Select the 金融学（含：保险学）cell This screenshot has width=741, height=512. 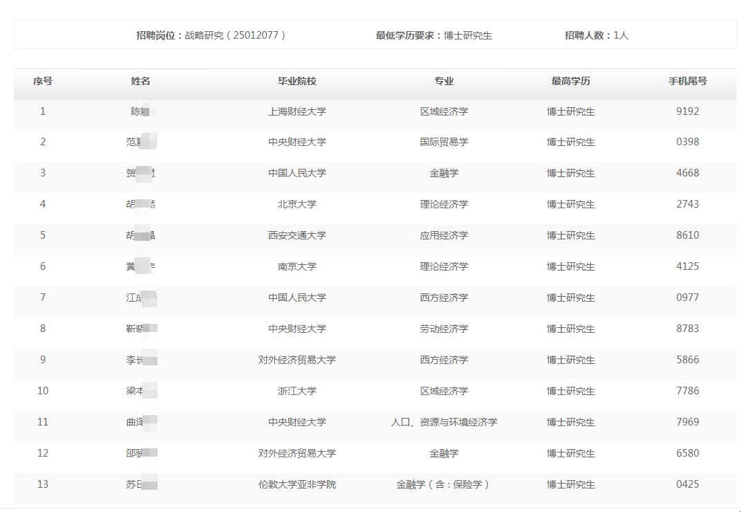coord(444,484)
